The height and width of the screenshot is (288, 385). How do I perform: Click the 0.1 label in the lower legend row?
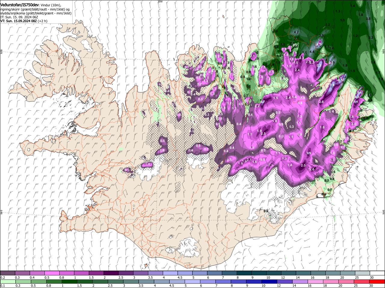pos(3,286)
